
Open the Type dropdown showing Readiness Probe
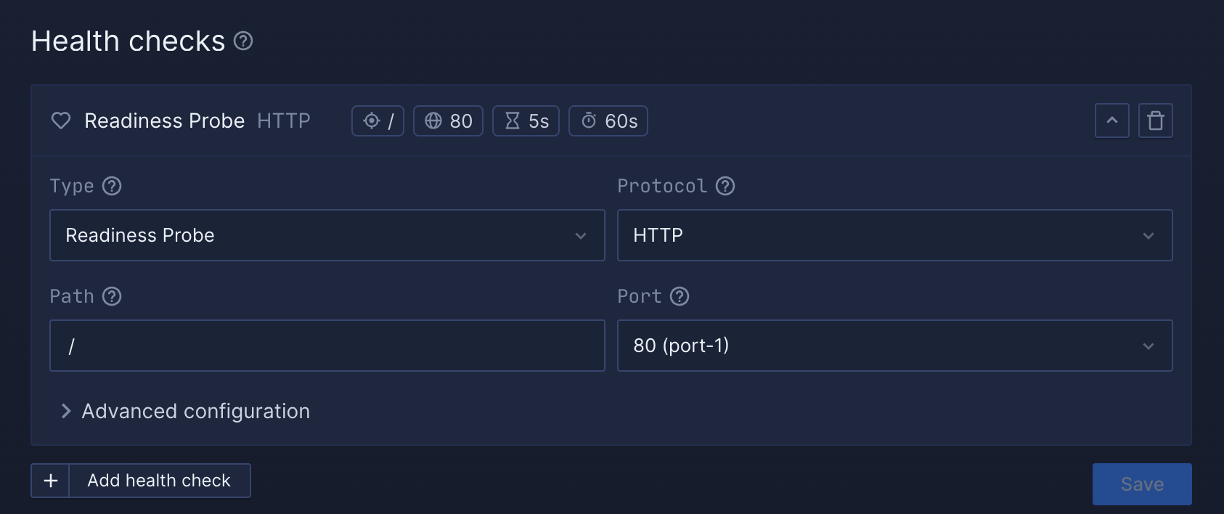coord(327,235)
